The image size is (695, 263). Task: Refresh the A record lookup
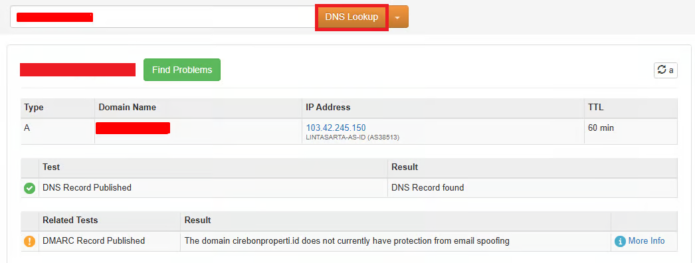[x=665, y=70]
